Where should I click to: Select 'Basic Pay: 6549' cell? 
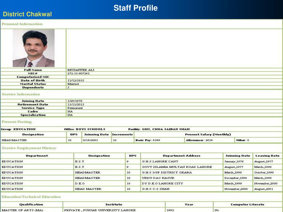[x=159, y=140]
